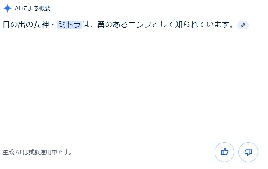This screenshot has width=268, height=169.
Task: Click the phrase "翼のある" in the summary
Action: (x=113, y=25)
